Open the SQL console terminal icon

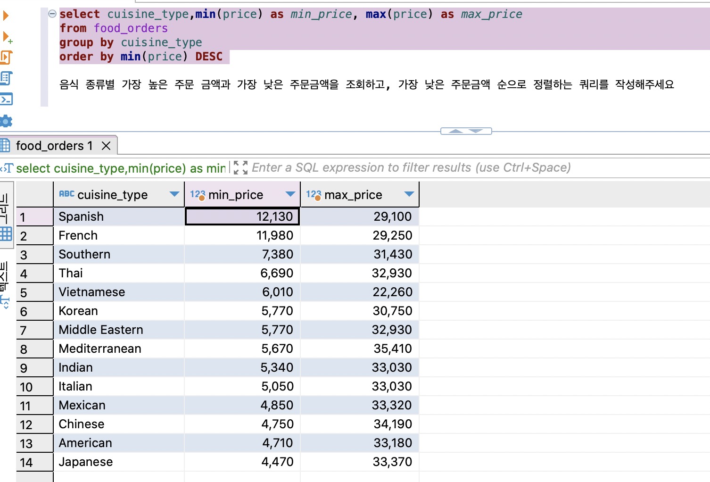(6, 99)
